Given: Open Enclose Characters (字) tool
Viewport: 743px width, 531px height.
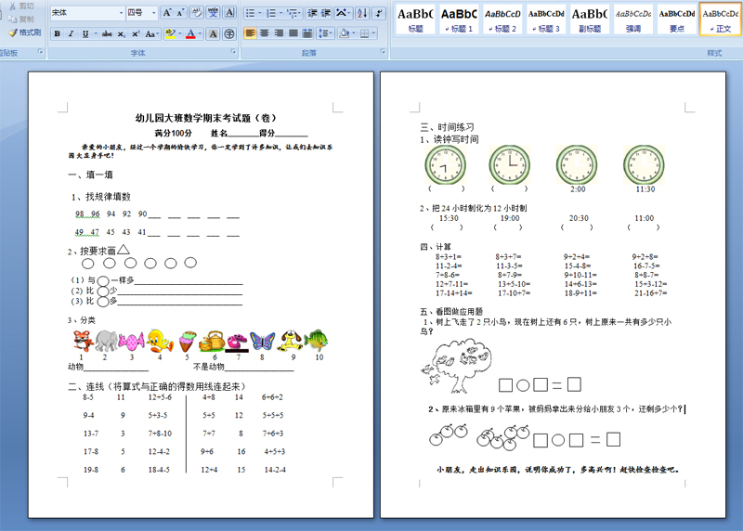Looking at the screenshot, I should (x=229, y=33).
